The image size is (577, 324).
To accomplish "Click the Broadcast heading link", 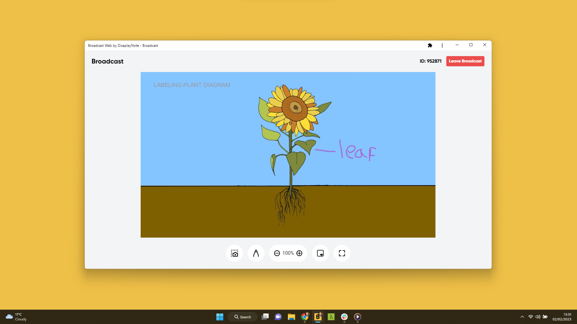I will click(107, 61).
